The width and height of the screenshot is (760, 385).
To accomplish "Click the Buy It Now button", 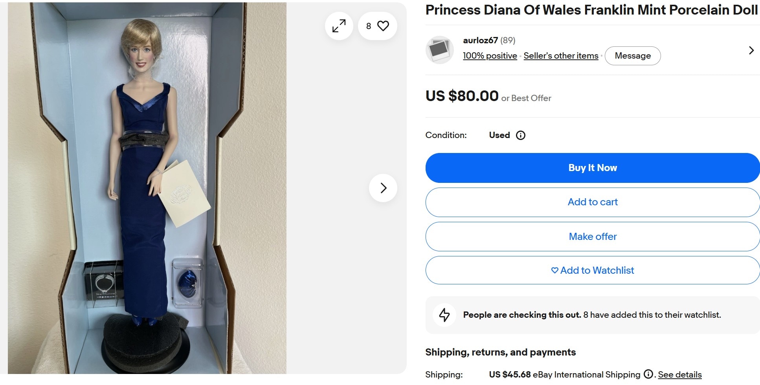I will (x=593, y=168).
